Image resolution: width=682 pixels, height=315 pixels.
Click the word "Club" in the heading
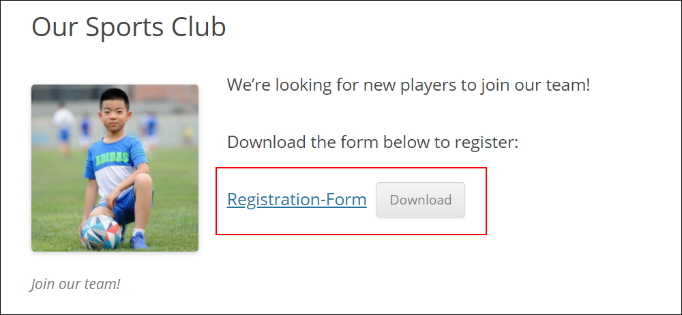point(198,27)
